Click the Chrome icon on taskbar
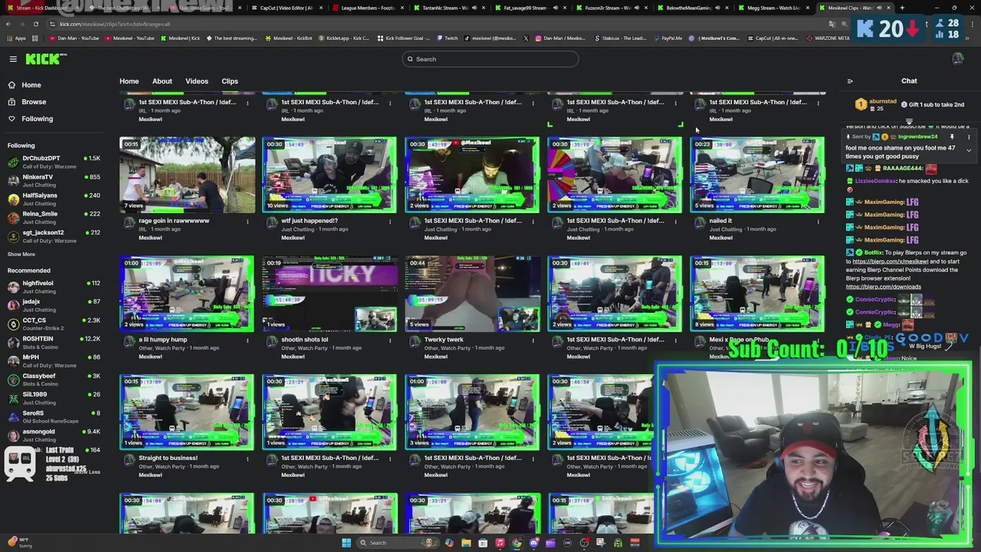 coord(517,543)
